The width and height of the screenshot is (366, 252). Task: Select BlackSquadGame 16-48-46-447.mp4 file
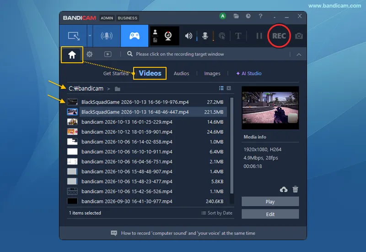point(147,112)
